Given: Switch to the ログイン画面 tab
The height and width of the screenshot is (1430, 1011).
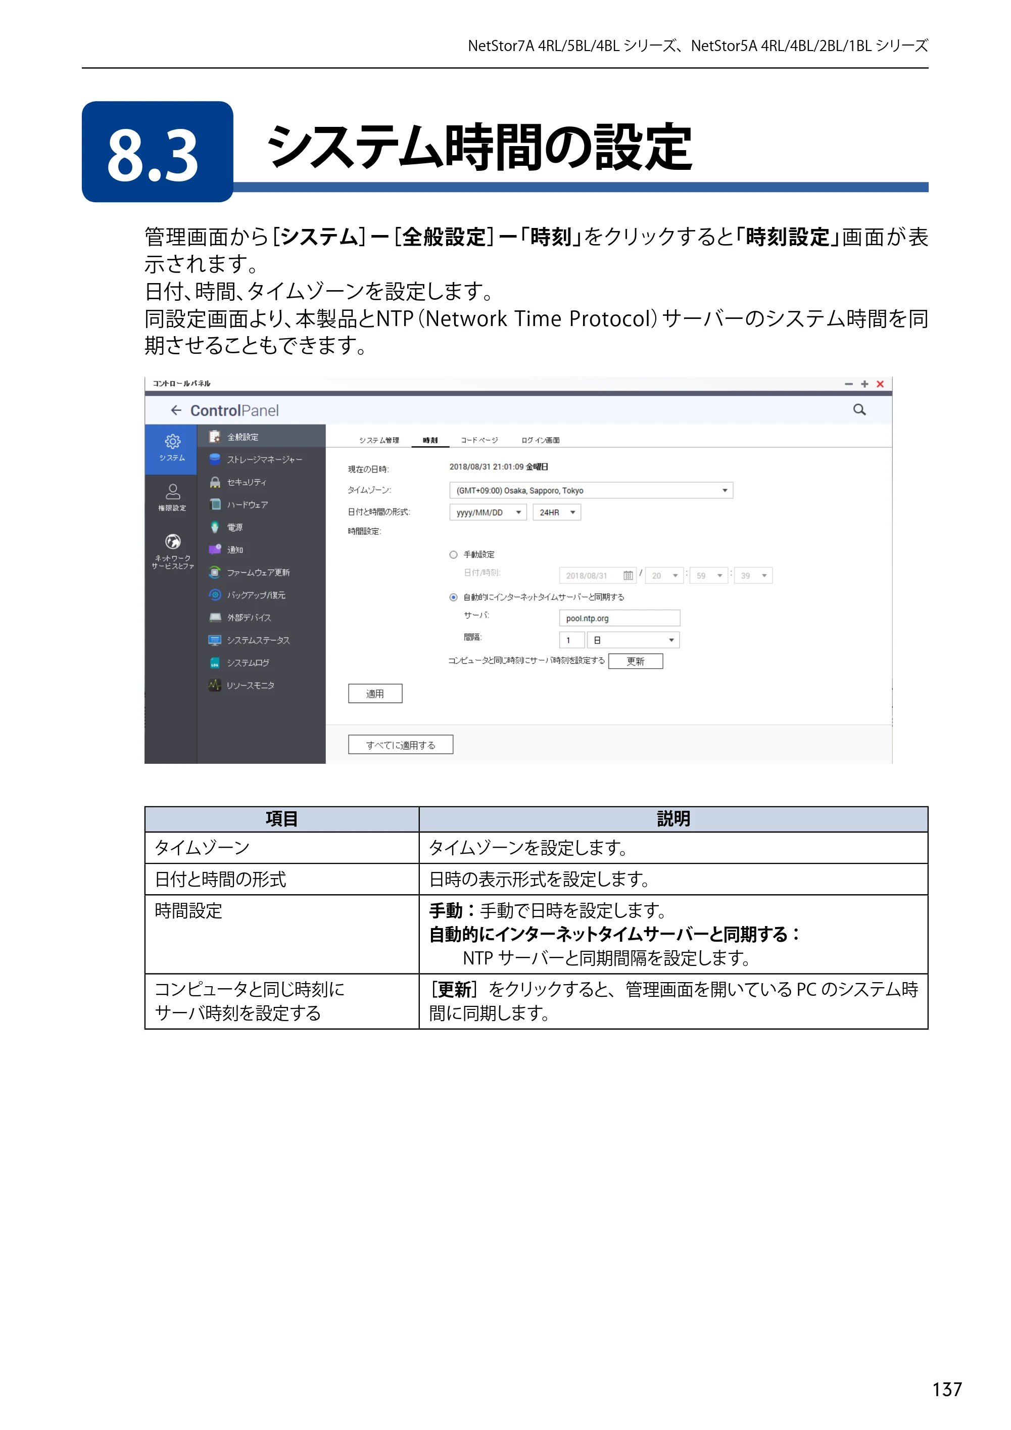Looking at the screenshot, I should tap(541, 440).
